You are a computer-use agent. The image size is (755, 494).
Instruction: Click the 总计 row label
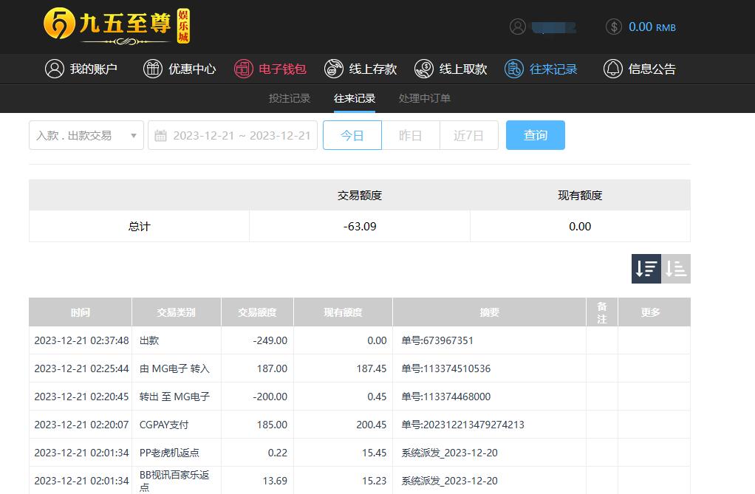click(x=139, y=226)
